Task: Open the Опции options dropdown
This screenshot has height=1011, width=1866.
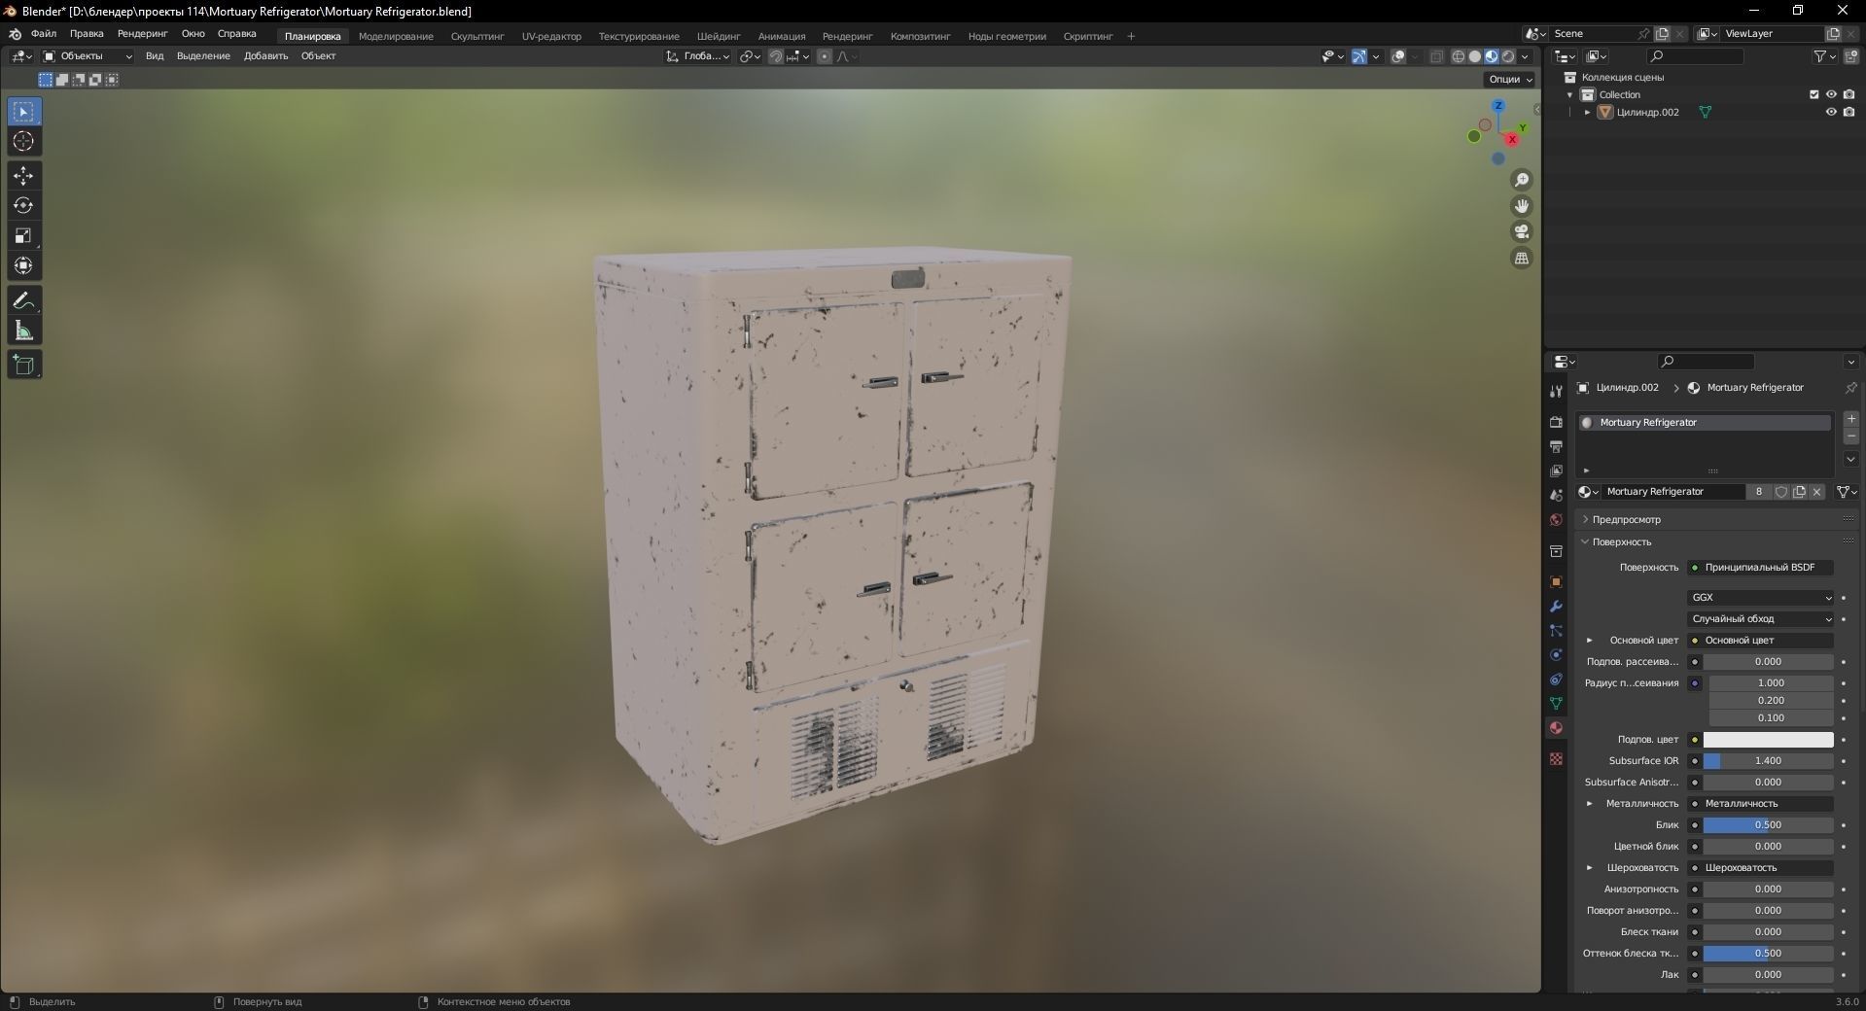Action: (1509, 80)
